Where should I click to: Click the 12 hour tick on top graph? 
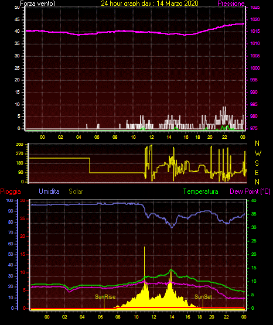[x=151, y=137]
